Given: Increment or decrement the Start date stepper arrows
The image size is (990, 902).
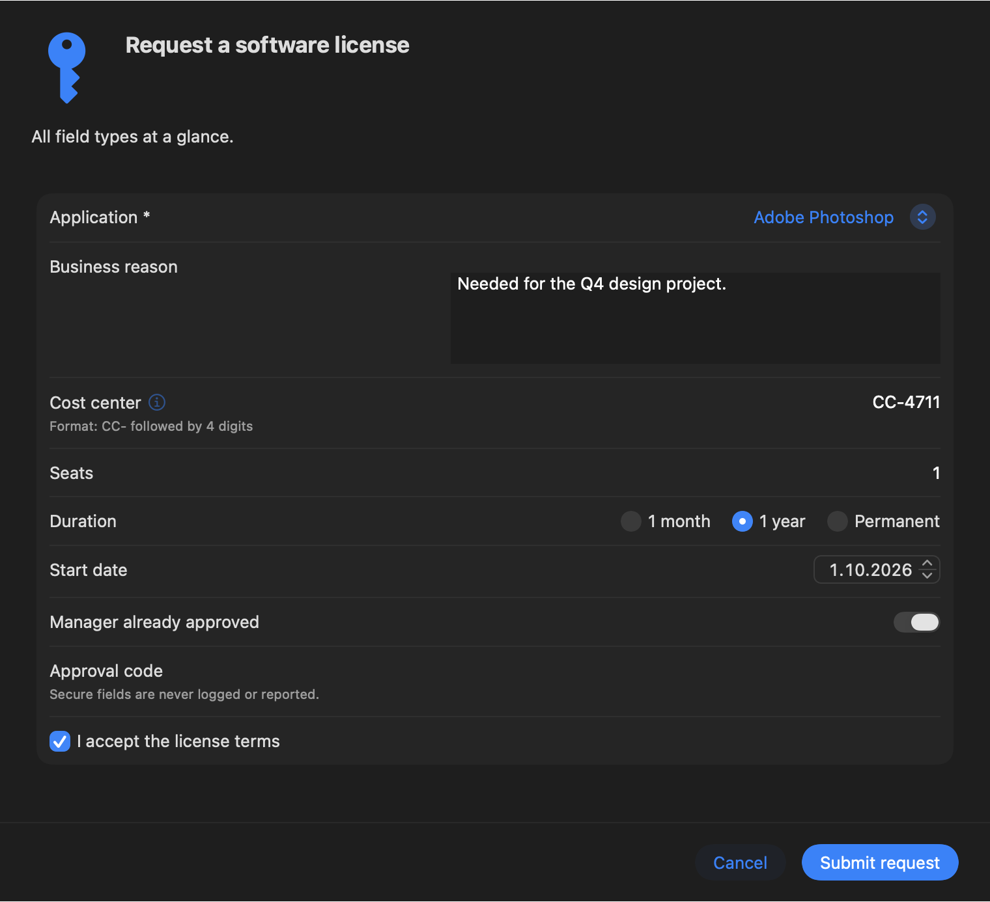Looking at the screenshot, I should coord(927,569).
